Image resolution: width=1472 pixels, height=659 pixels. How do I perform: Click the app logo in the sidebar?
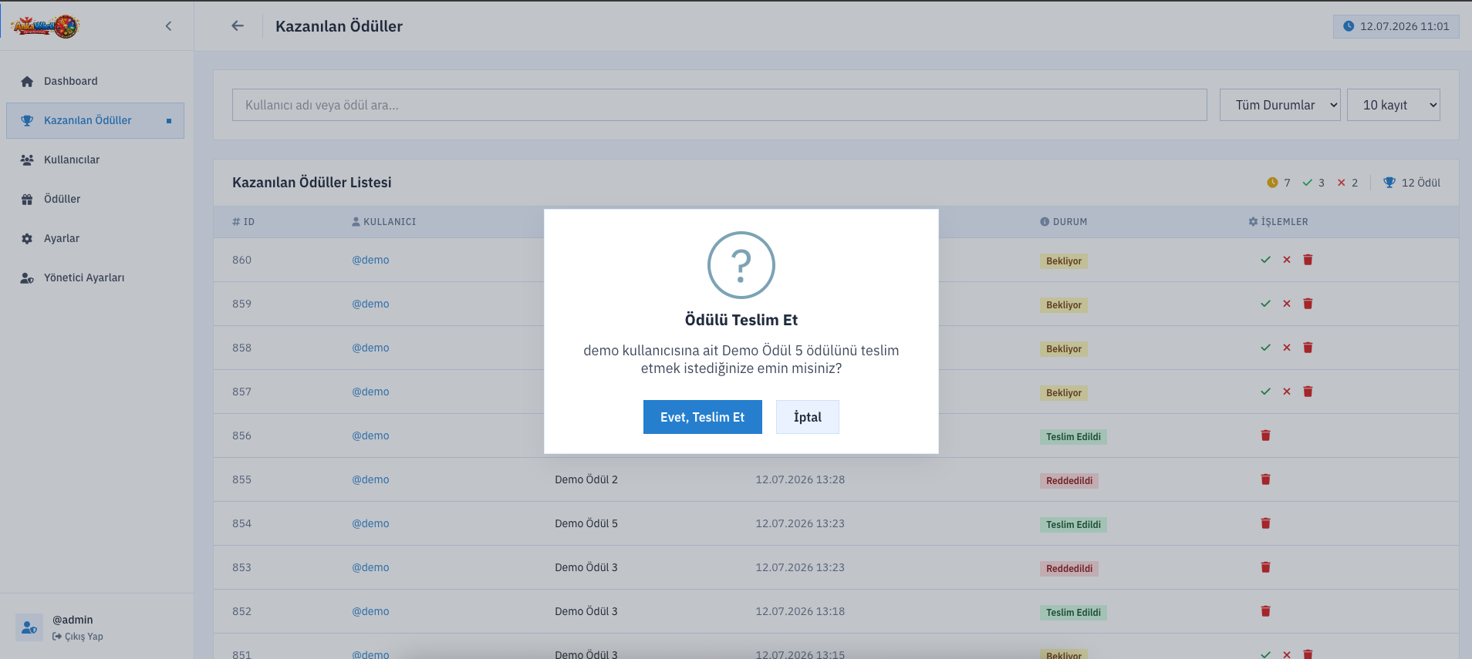46,26
